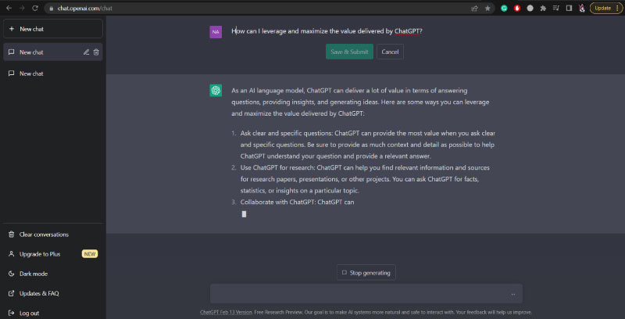Toggle the browser side panel icon
625x319 pixels.
click(569, 9)
